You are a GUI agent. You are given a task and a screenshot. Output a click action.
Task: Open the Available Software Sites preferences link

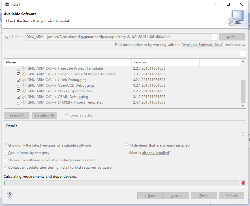click(202, 44)
